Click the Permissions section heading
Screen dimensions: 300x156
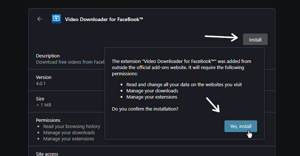click(48, 120)
